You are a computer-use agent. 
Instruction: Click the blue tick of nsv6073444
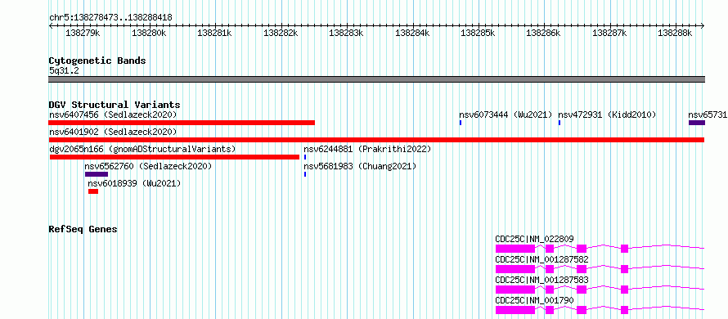460,123
